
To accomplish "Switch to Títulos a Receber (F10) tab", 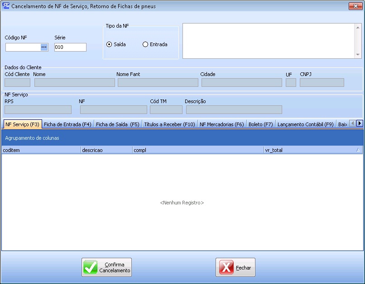I will coord(169,124).
